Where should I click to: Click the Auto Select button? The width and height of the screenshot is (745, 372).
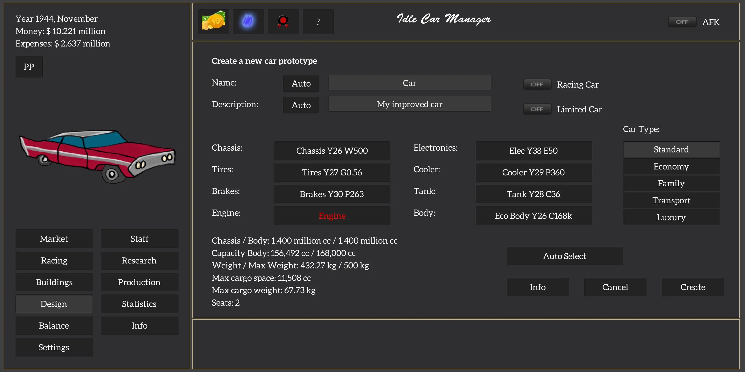pos(565,256)
